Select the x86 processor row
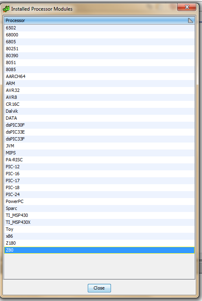202x301 pixels. (x=99, y=236)
